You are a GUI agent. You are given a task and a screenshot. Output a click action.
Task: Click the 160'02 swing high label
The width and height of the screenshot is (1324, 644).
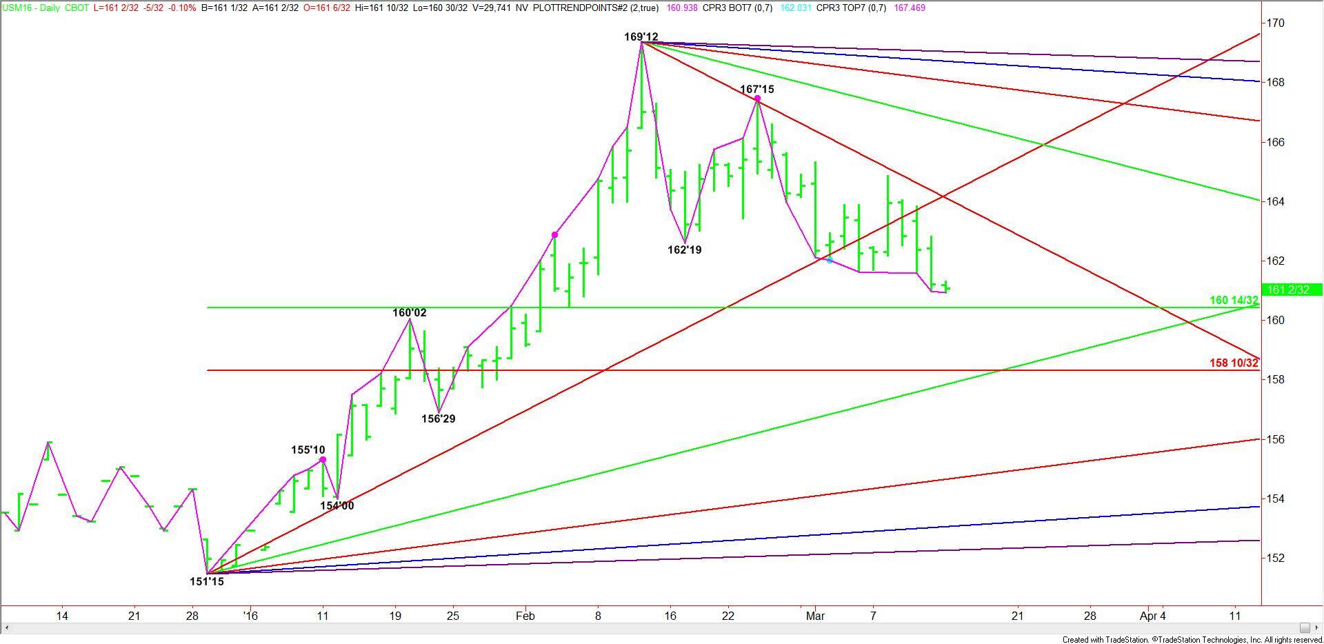click(410, 313)
